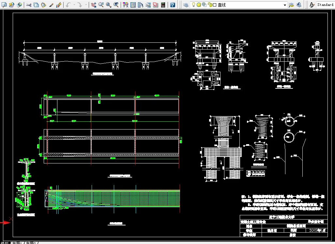The width and height of the screenshot is (335, 244).
Task: Cut selection with the scissors icon
Action: pos(29,5)
